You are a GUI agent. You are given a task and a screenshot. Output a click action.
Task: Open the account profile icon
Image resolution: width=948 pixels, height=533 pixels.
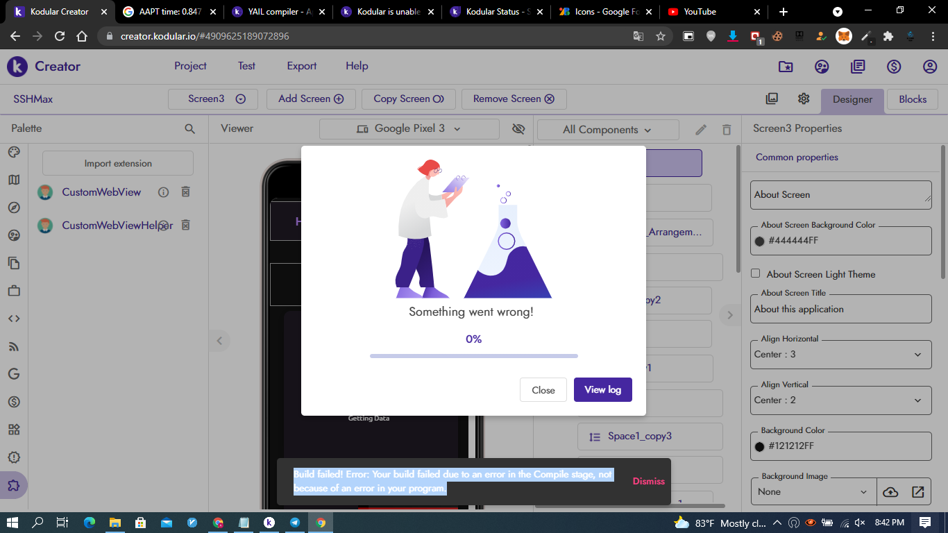click(930, 67)
